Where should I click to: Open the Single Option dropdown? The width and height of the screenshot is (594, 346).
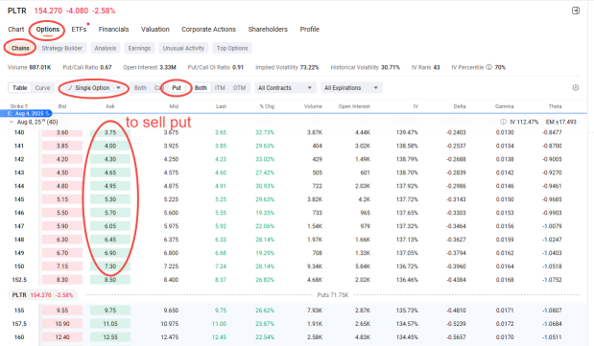pos(94,88)
